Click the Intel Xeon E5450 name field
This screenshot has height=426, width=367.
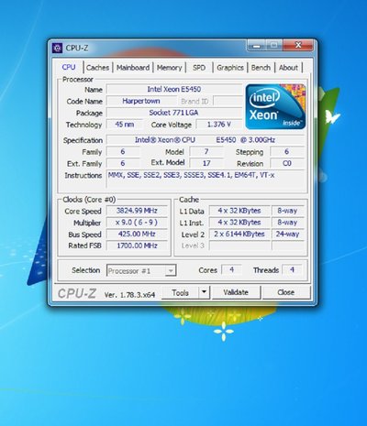click(x=174, y=89)
